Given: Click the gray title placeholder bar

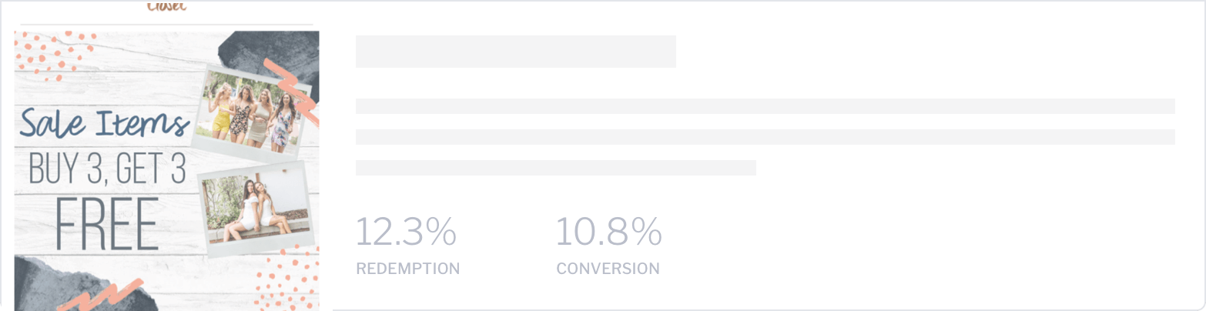Looking at the screenshot, I should coord(515,51).
